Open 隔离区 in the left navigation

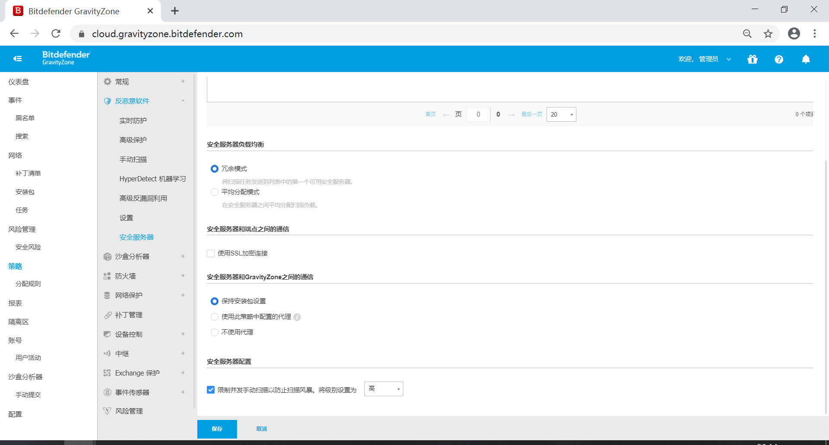[x=19, y=322]
